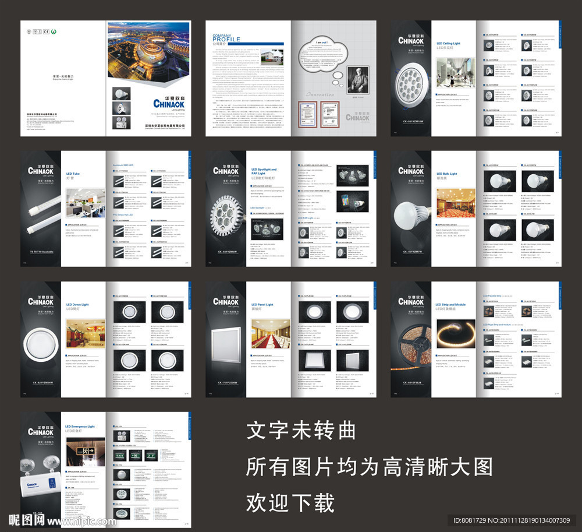Select the large finned PAR spotlight product image

pyautogui.click(x=227, y=216)
